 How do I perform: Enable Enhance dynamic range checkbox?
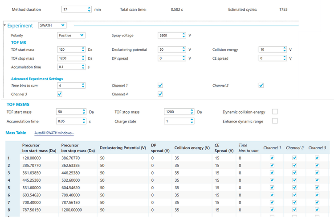point(275,121)
